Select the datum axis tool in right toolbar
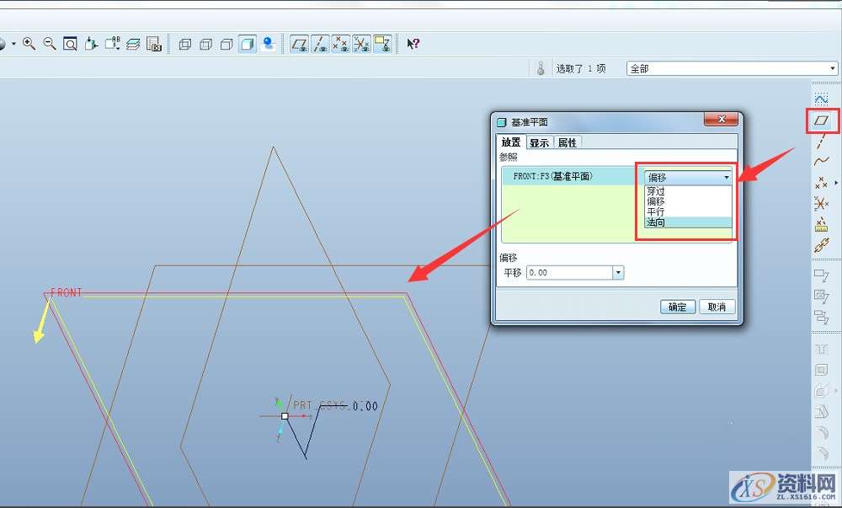842x508 pixels. click(x=822, y=141)
